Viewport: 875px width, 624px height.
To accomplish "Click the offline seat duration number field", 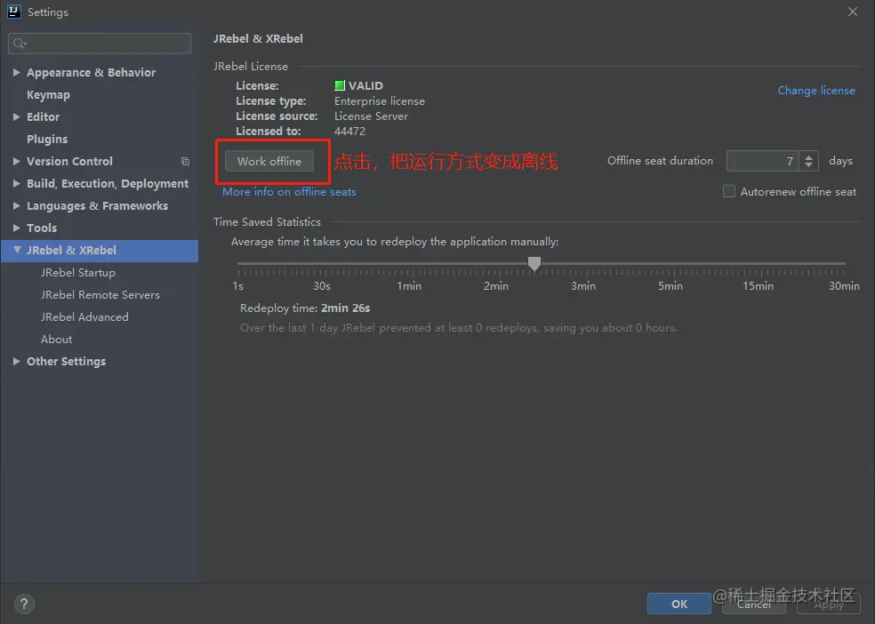I will click(762, 161).
